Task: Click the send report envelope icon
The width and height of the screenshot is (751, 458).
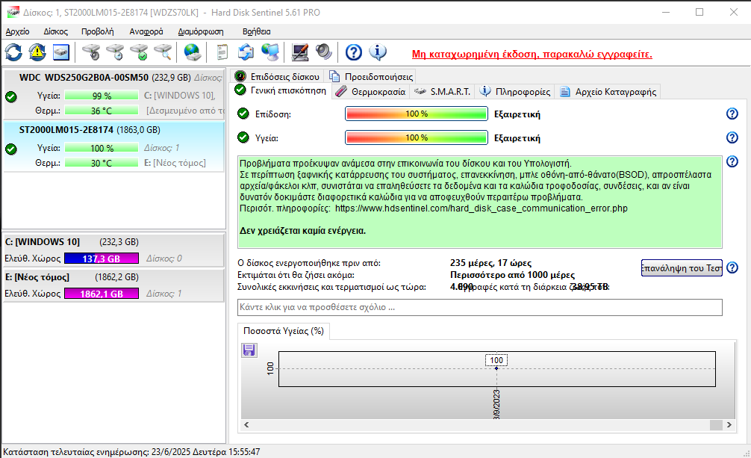Action: [246, 52]
